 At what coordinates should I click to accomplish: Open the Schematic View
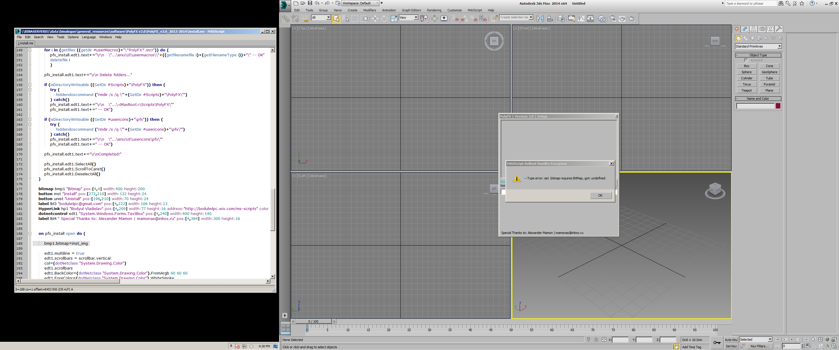pos(591,19)
